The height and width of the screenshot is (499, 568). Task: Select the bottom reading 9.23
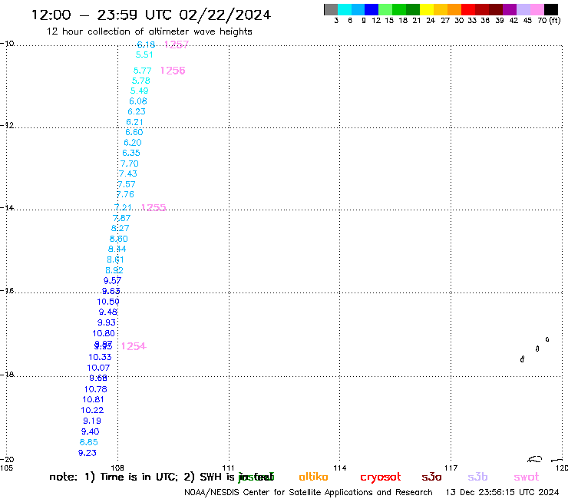point(88,454)
